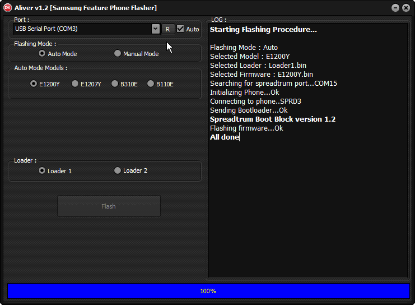Click the Aliver app logo icon
Image resolution: width=415 pixels, height=305 pixels.
tap(8, 8)
